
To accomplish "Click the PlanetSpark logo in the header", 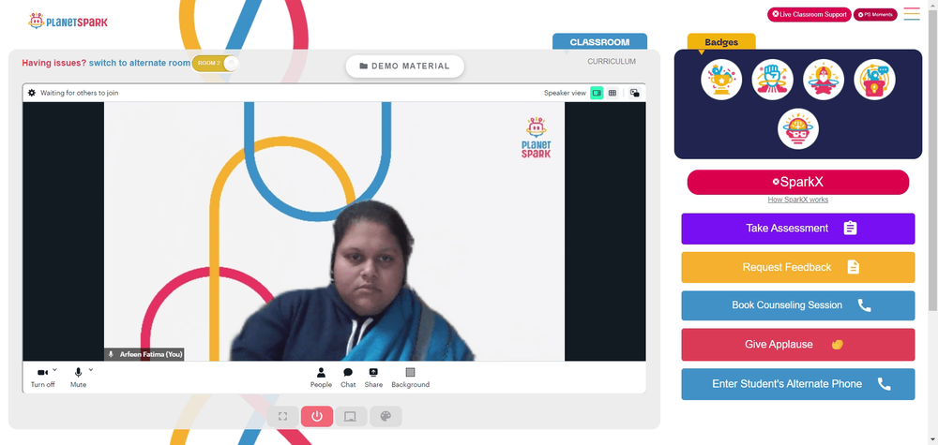I will [68, 22].
